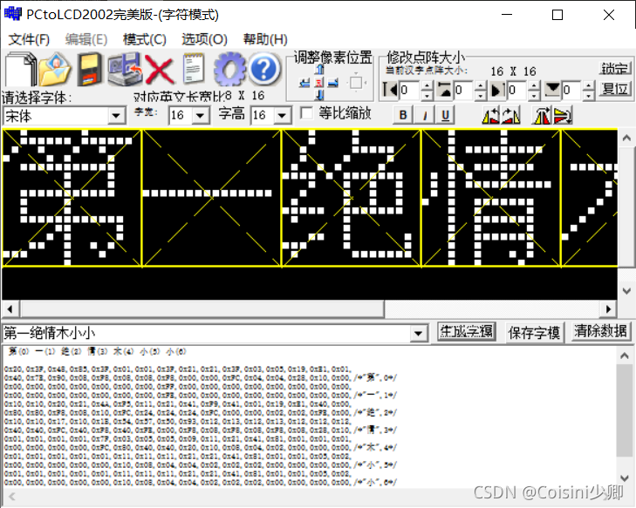This screenshot has width=636, height=508.
Task: Click the 第(0) label in output header
Action: tap(19, 351)
